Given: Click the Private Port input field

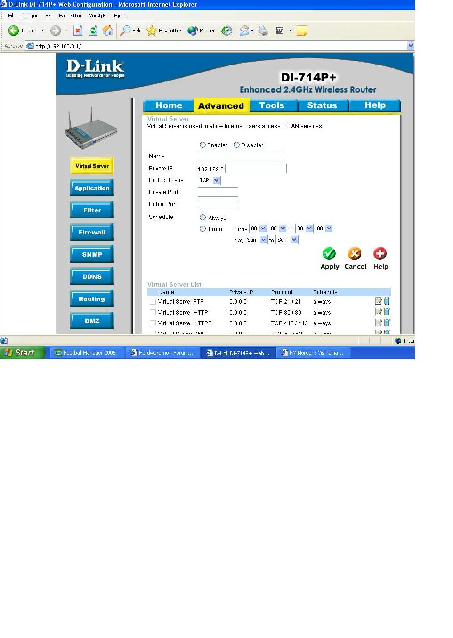Looking at the screenshot, I should pos(218,192).
